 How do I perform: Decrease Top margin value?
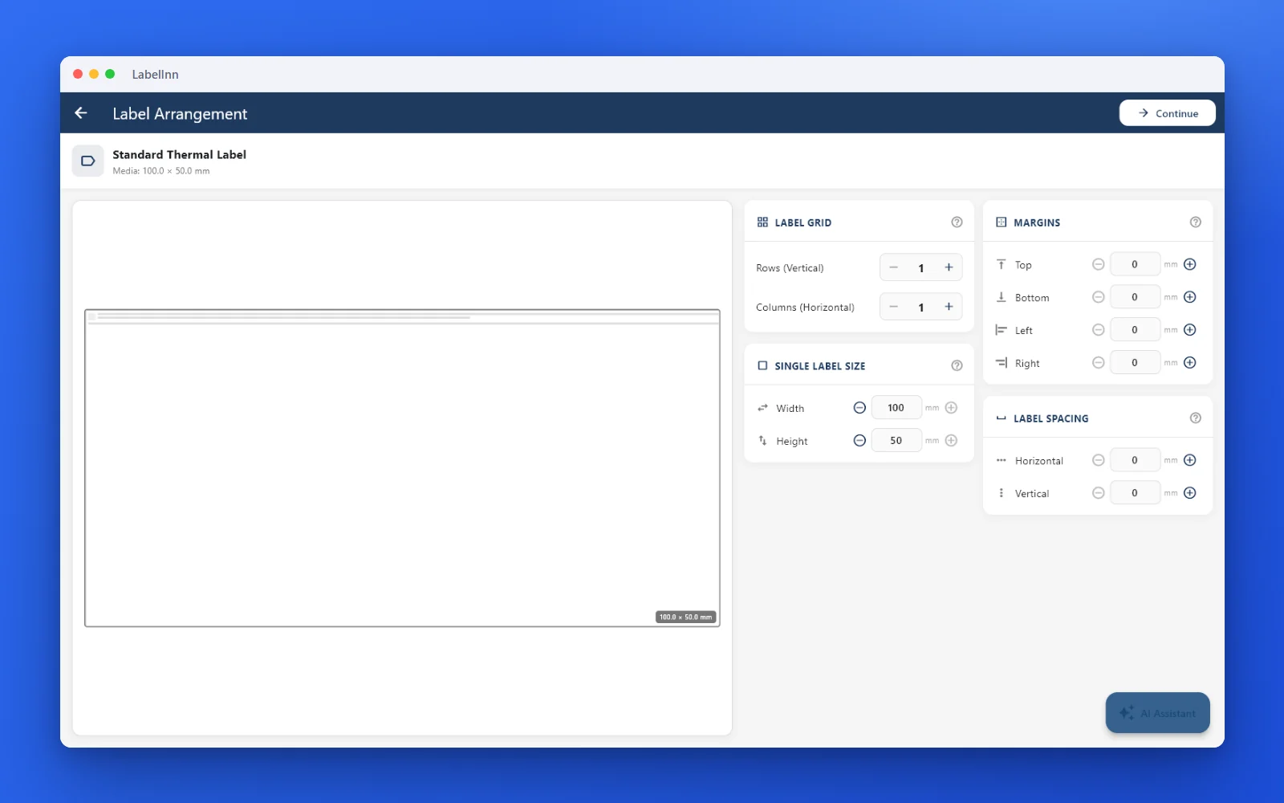point(1099,264)
